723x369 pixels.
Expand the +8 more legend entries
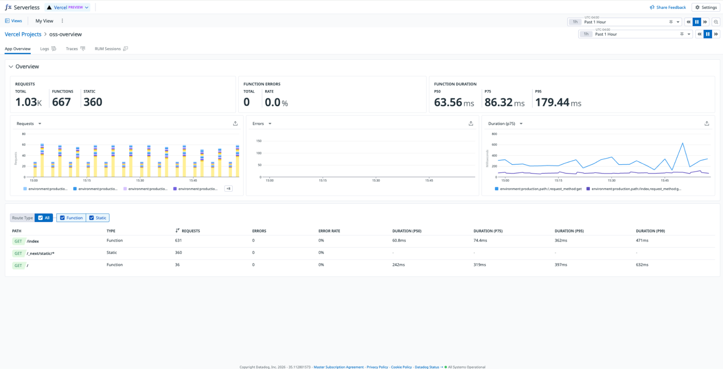[x=228, y=189]
